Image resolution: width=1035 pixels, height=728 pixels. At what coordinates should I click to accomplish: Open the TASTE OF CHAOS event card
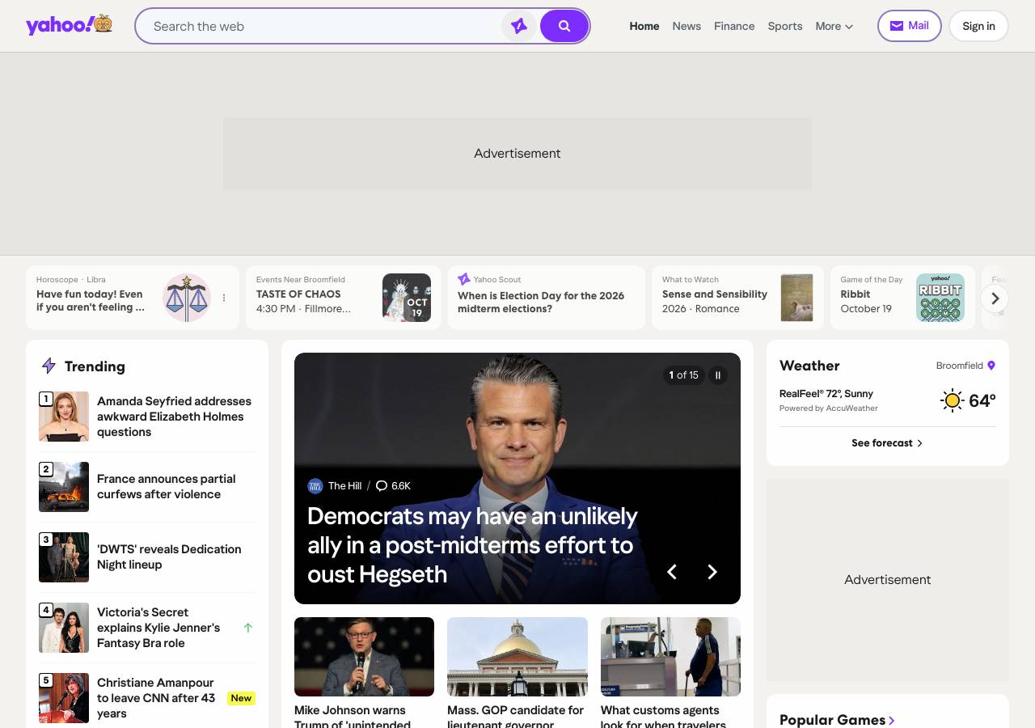pyautogui.click(x=344, y=298)
